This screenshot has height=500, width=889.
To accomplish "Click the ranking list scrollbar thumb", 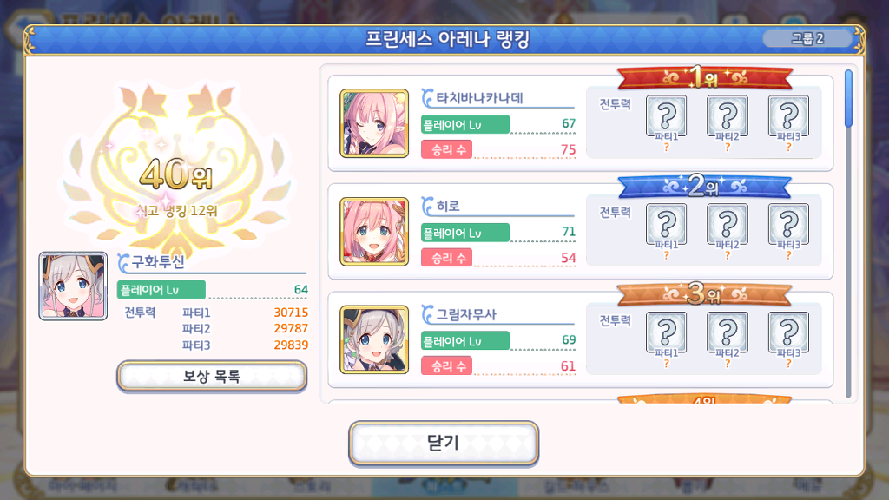I will (x=848, y=99).
